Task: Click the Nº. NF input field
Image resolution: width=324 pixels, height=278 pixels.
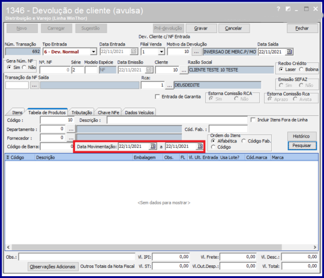Action: click(55, 70)
